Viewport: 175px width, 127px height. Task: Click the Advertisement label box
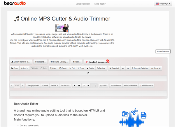point(163,51)
